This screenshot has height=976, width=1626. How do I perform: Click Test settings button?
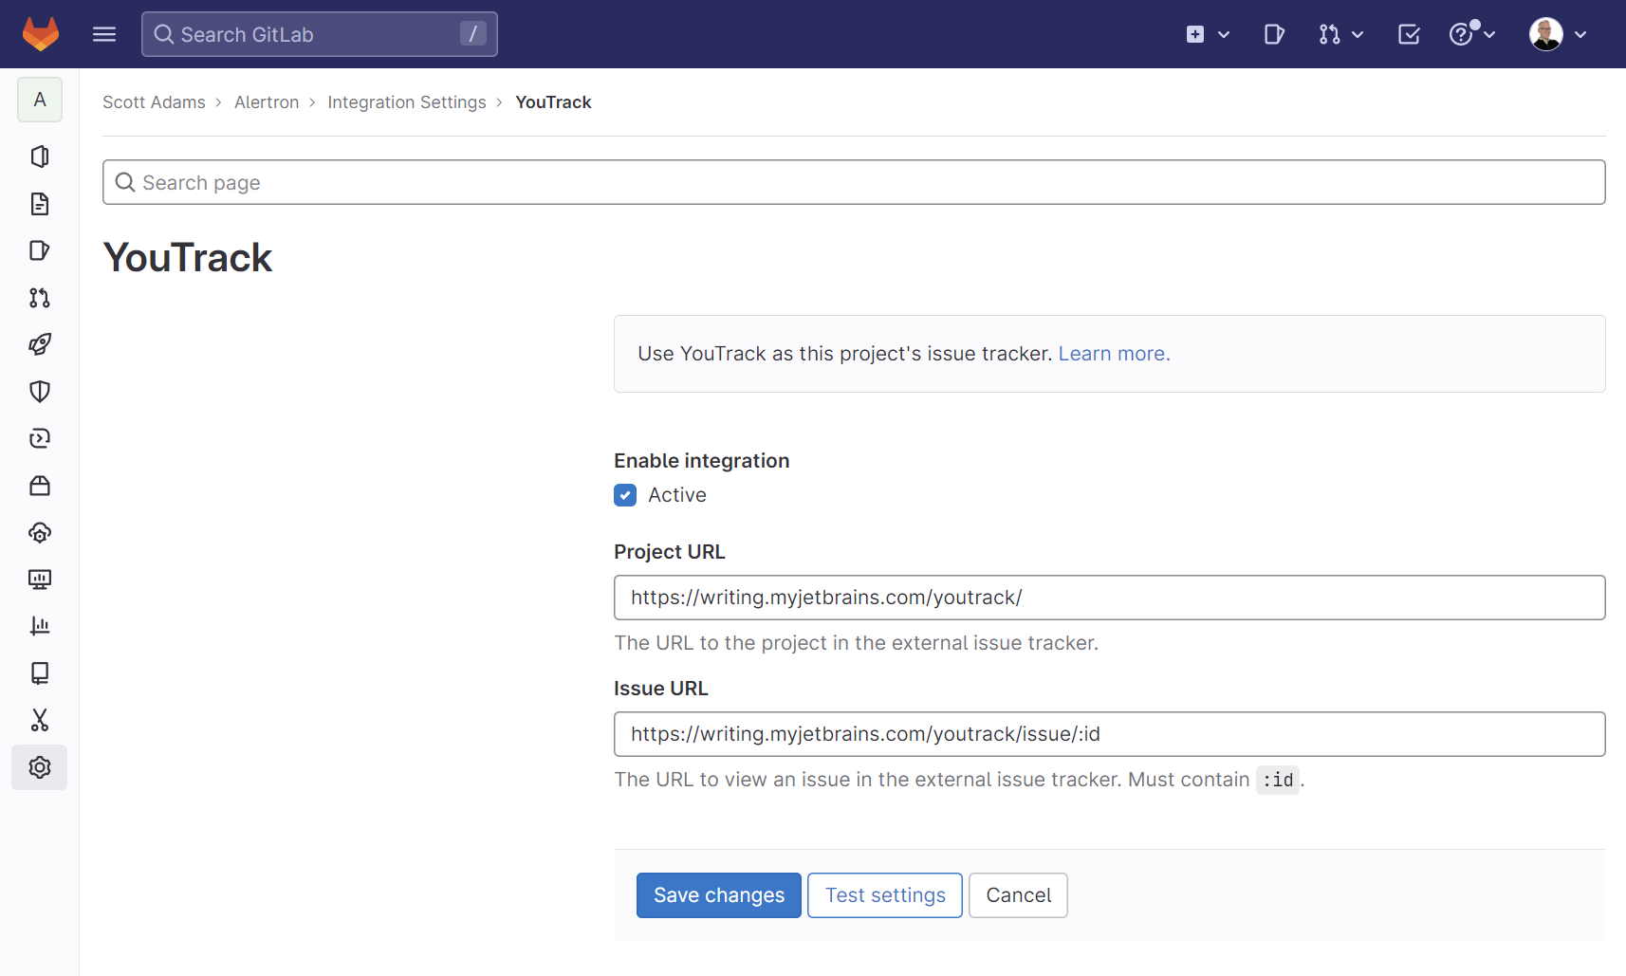(885, 895)
